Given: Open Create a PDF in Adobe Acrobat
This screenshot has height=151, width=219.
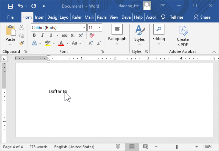Looking at the screenshot, I should tap(183, 36).
